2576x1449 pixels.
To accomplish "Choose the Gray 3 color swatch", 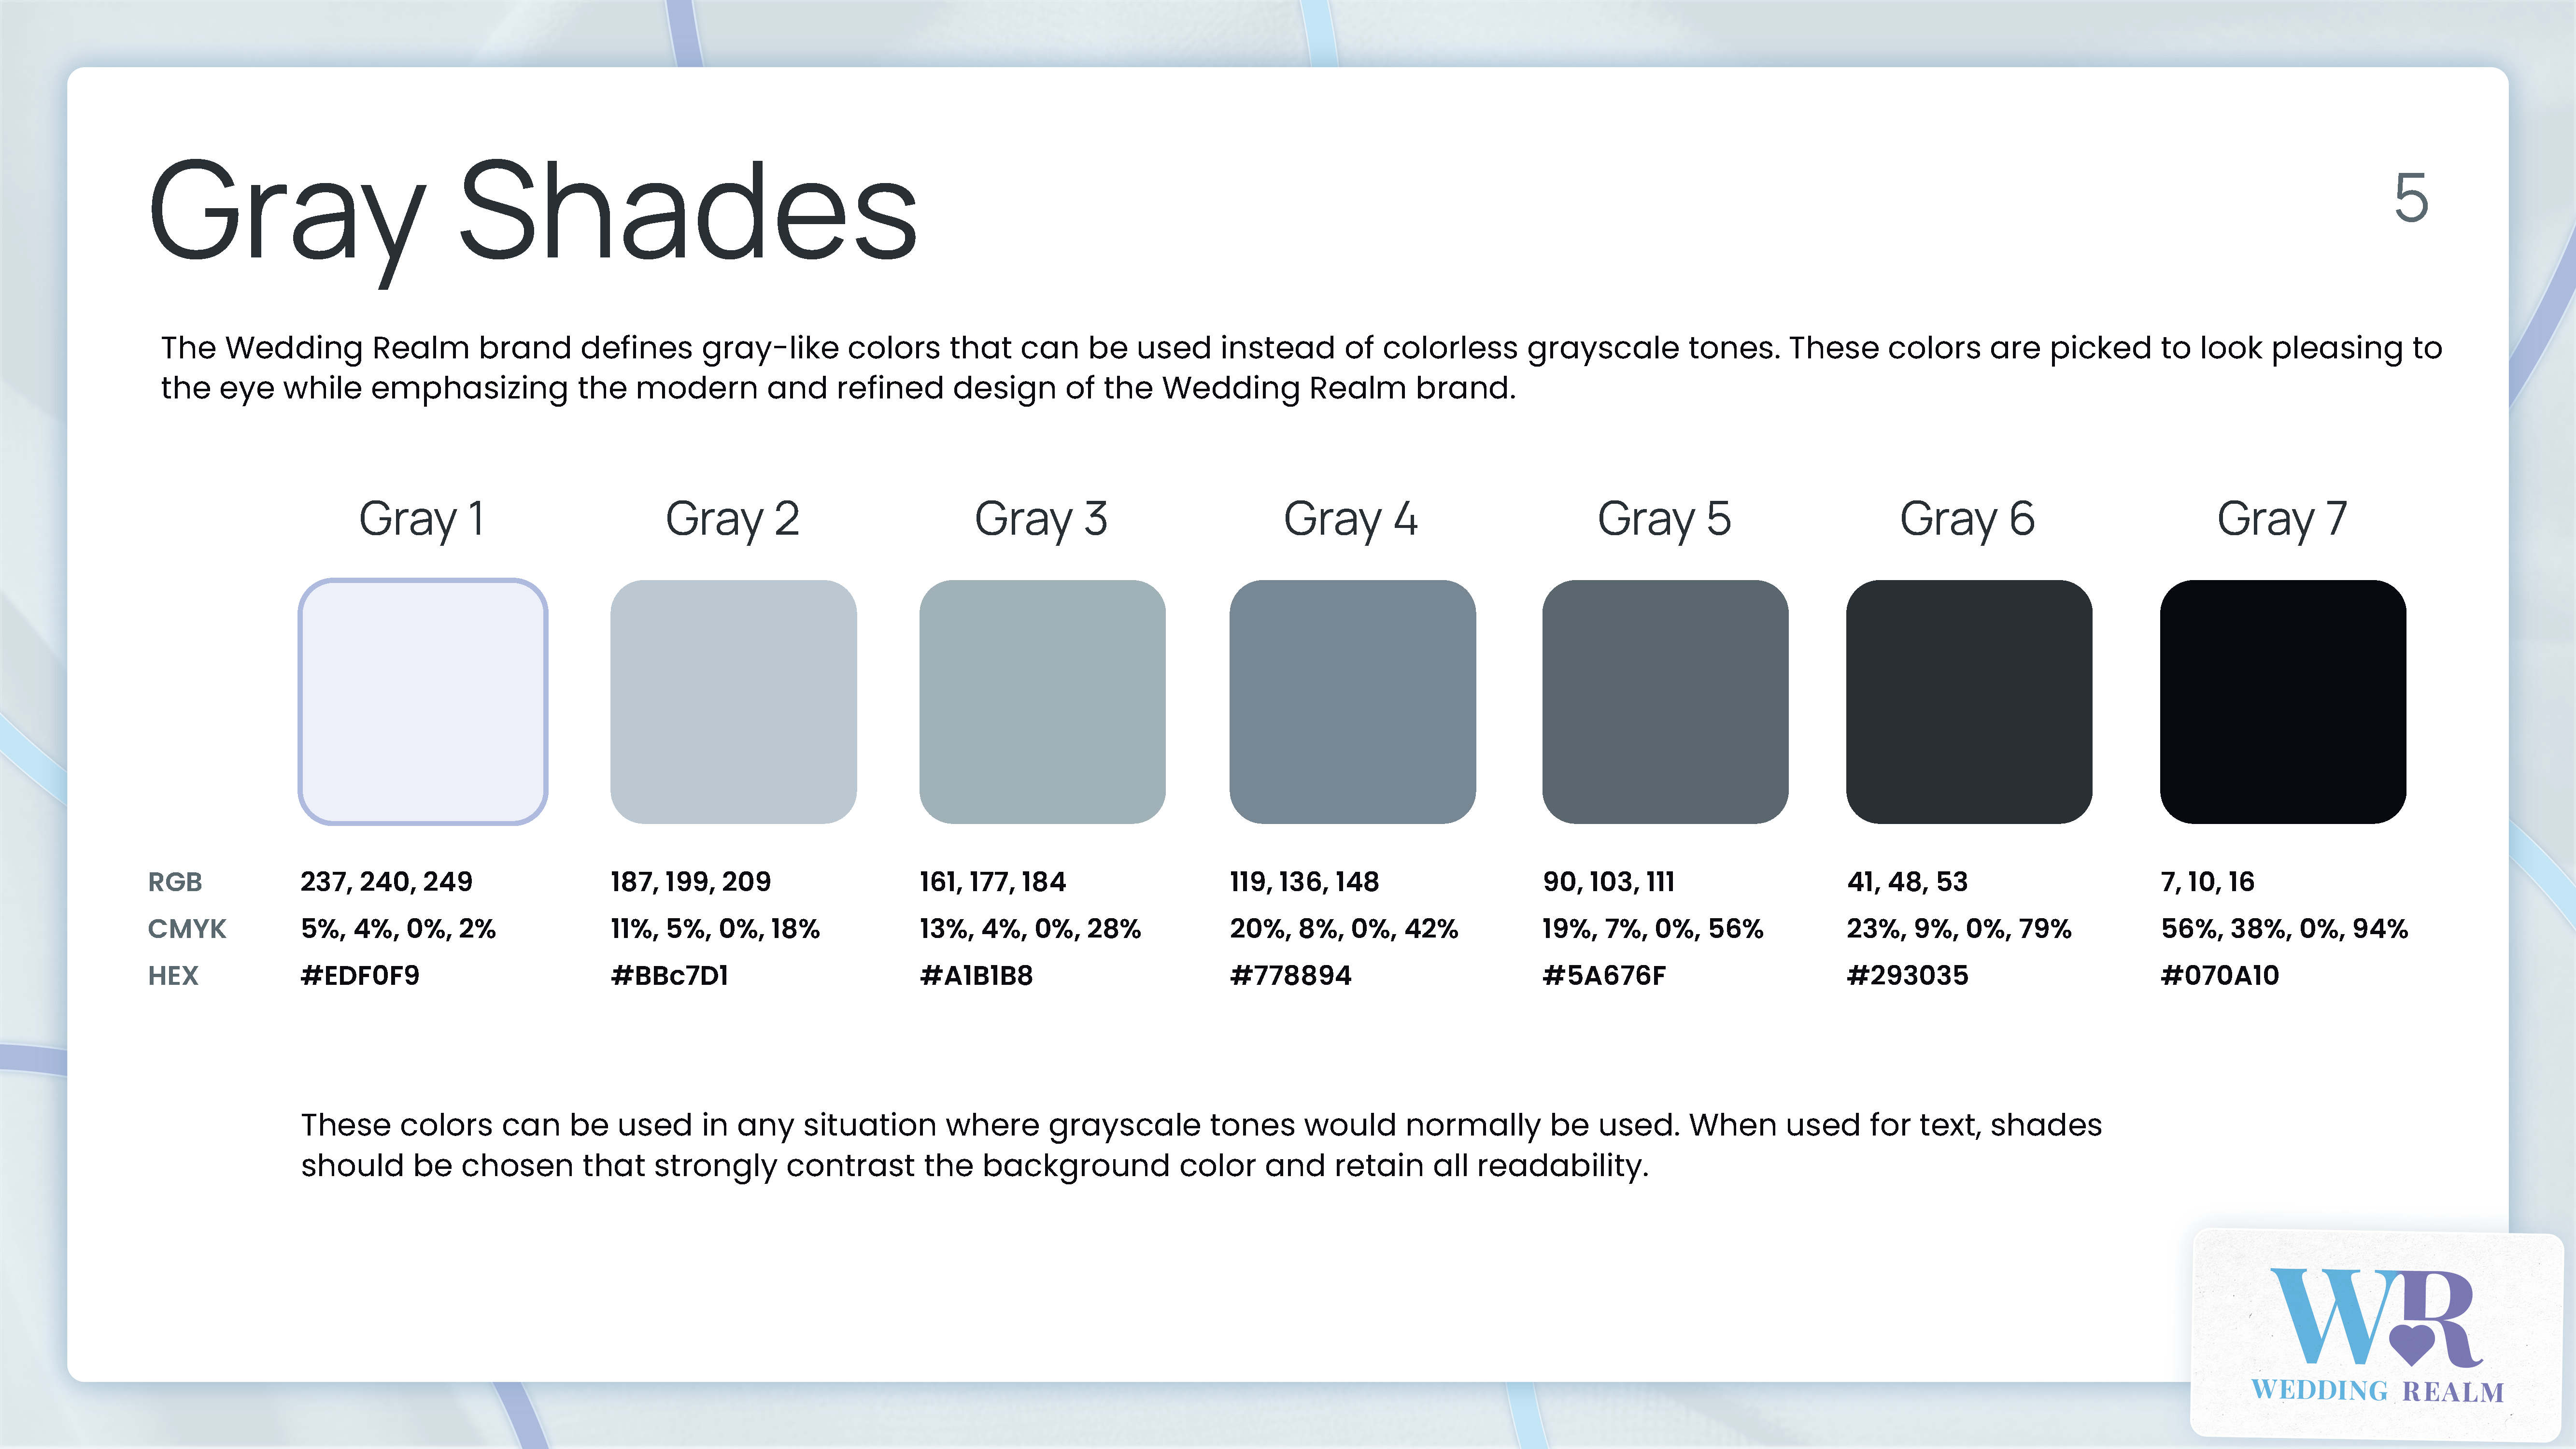I will pyautogui.click(x=1042, y=702).
